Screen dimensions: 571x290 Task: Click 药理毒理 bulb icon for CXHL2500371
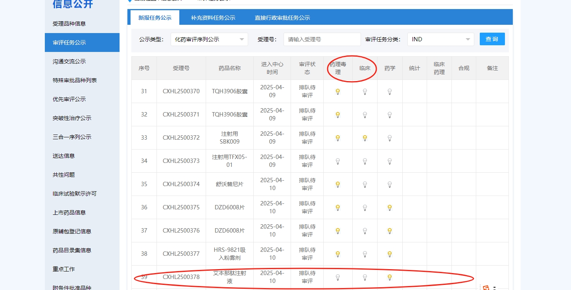337,115
